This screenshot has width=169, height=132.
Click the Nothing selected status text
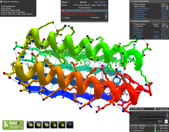pos(8,6)
